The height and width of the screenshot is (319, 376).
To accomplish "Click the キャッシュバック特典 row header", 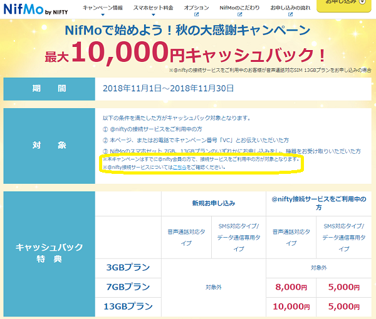I will [49, 254].
